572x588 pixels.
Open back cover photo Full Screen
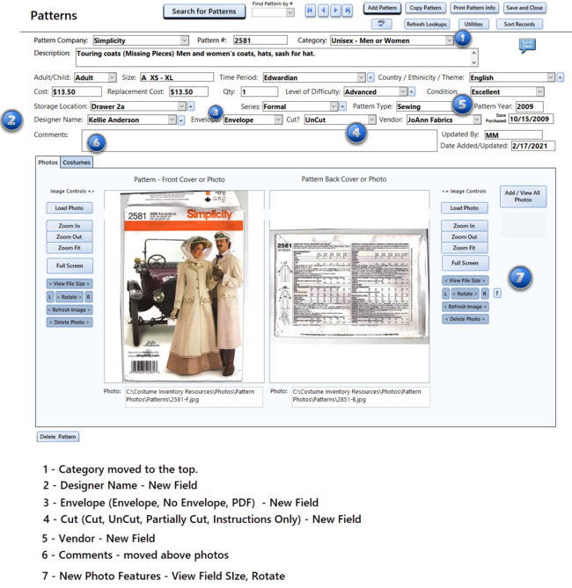point(465,263)
